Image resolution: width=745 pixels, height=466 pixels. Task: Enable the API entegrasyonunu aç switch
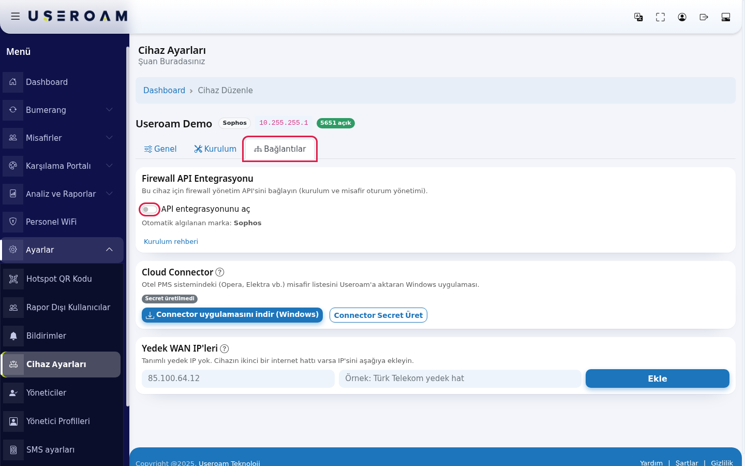point(150,209)
